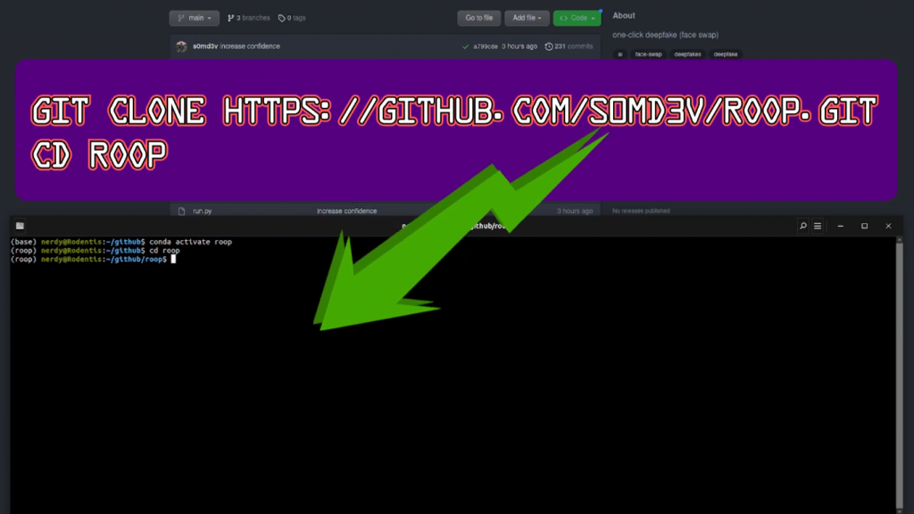
Task: Click the tag icon beside 0 tags
Action: pos(281,18)
